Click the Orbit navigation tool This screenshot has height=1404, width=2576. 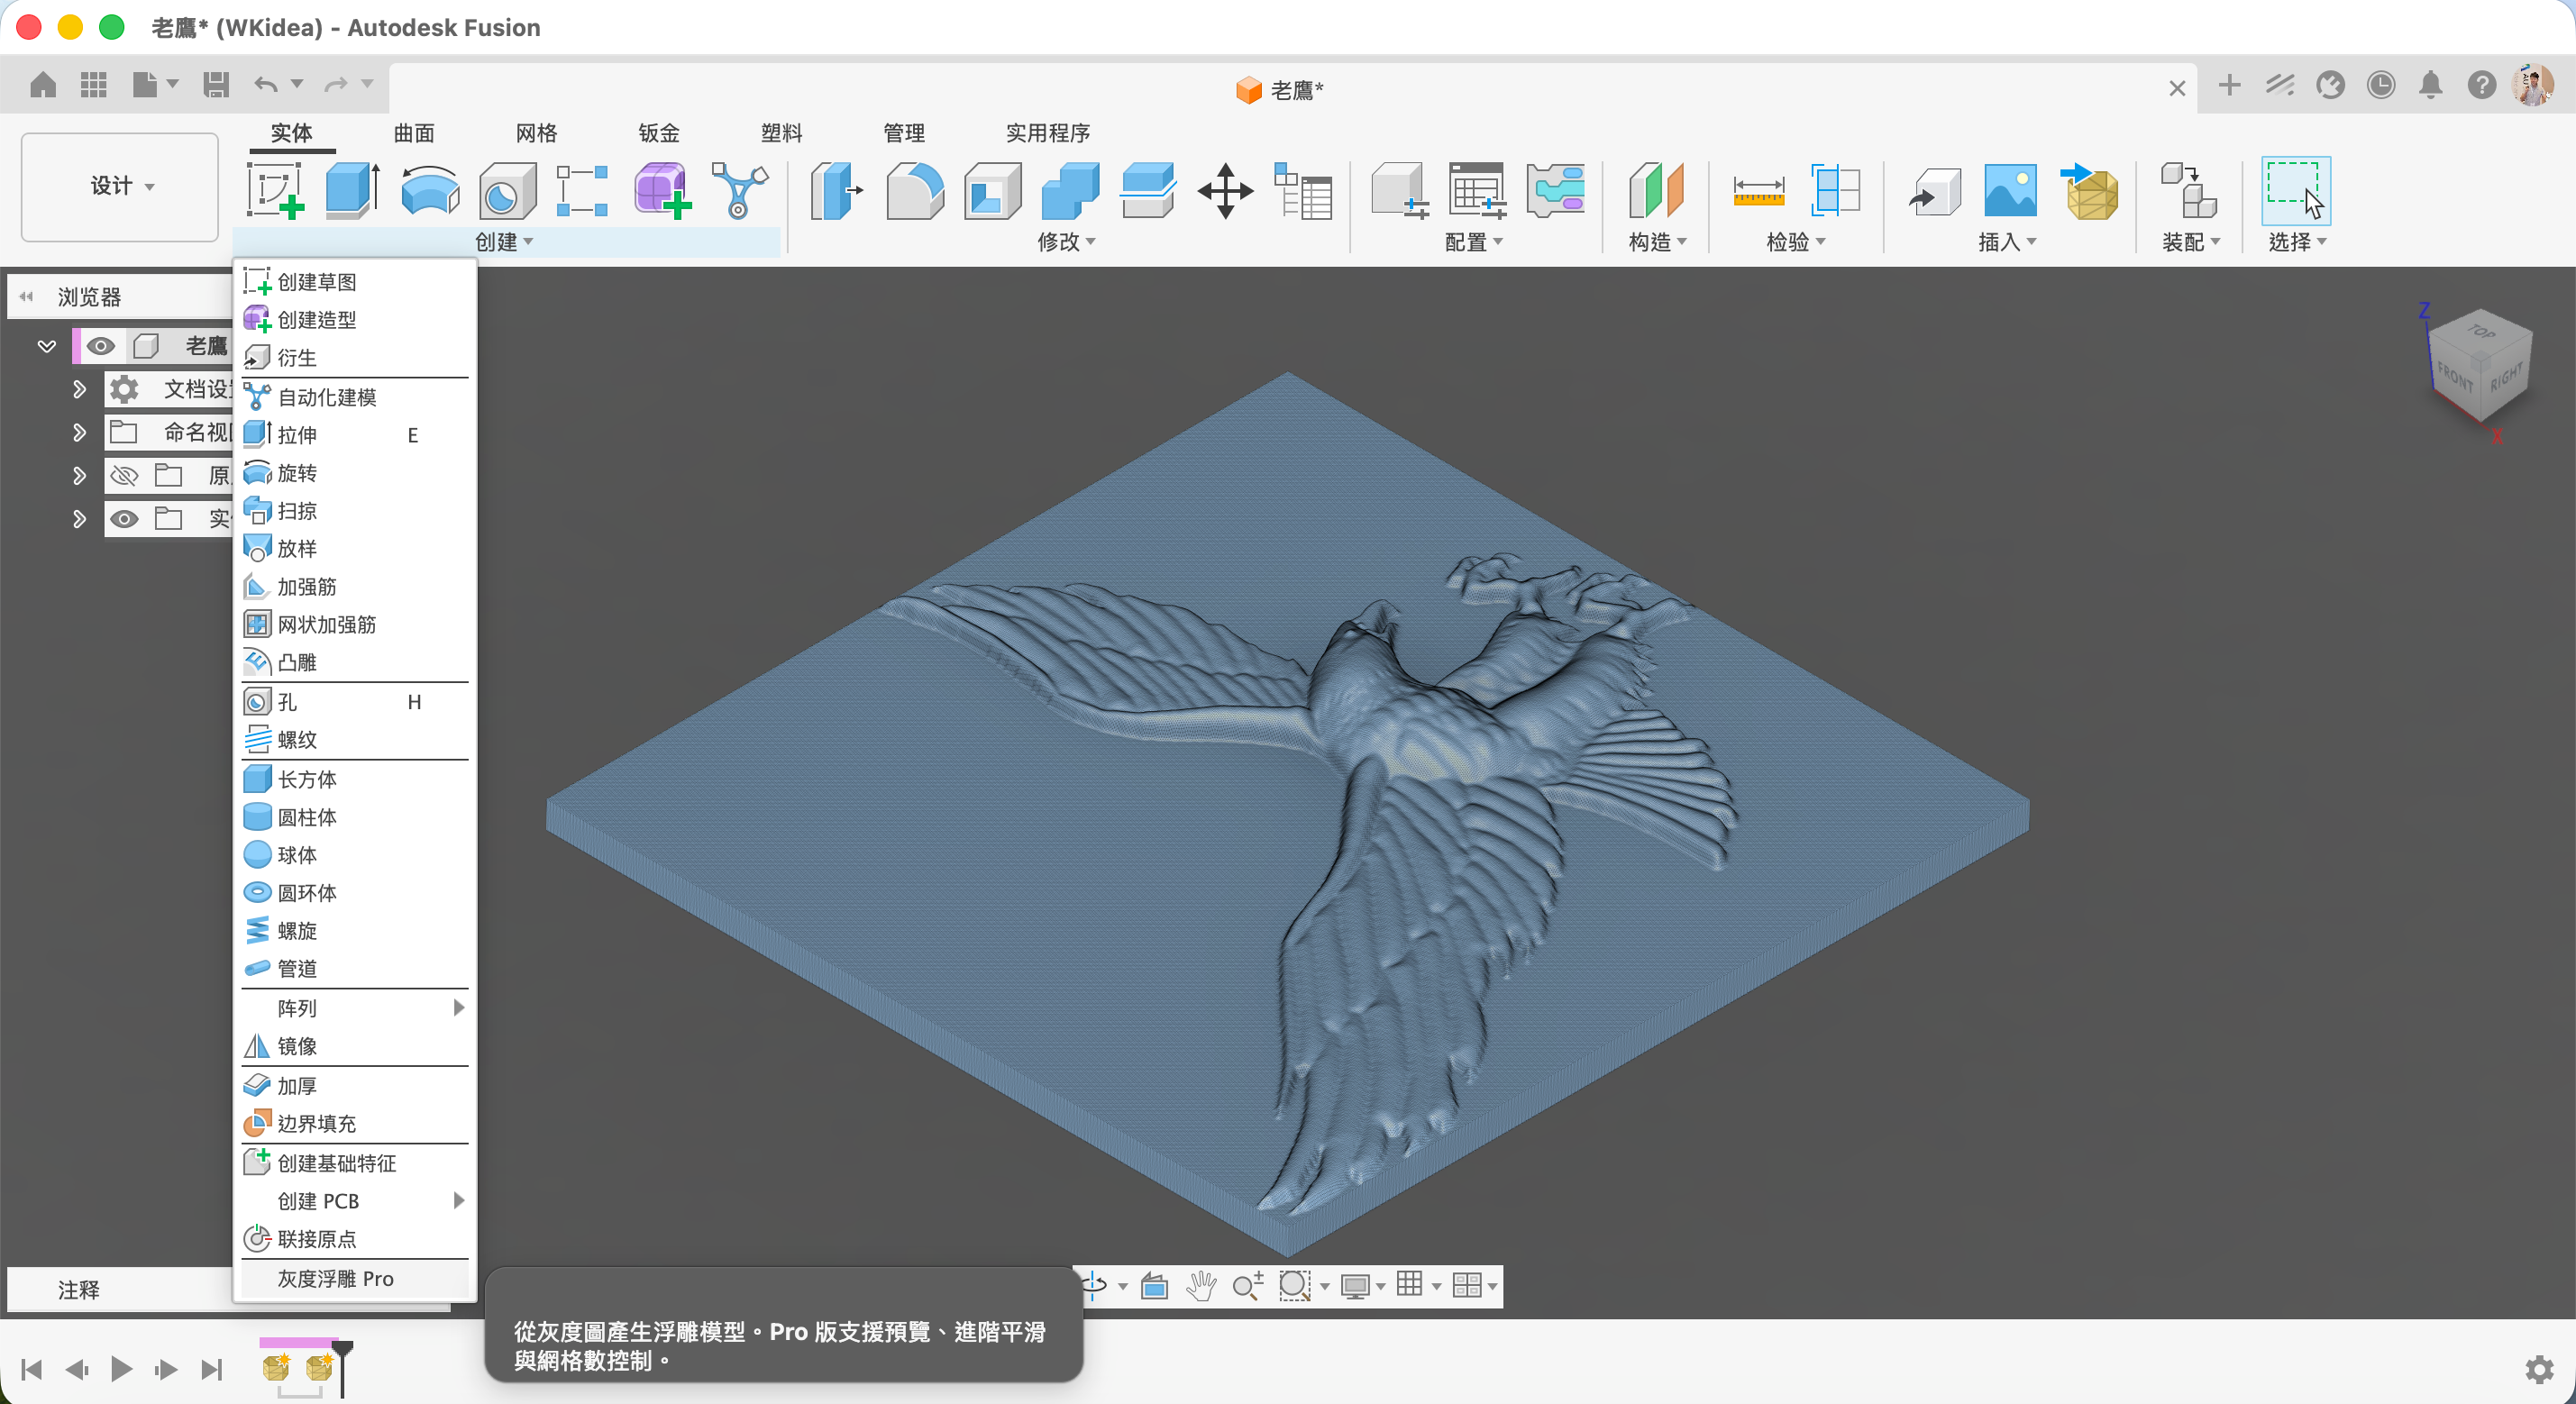point(1094,1285)
